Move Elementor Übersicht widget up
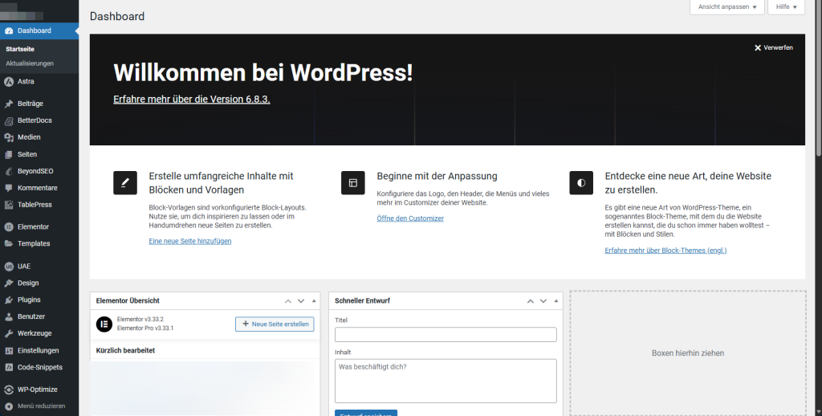822x416 pixels. (288, 301)
